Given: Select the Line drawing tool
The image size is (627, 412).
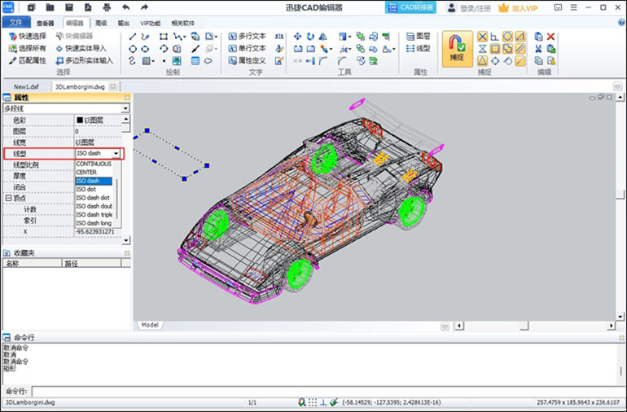Looking at the screenshot, I should pos(133,37).
